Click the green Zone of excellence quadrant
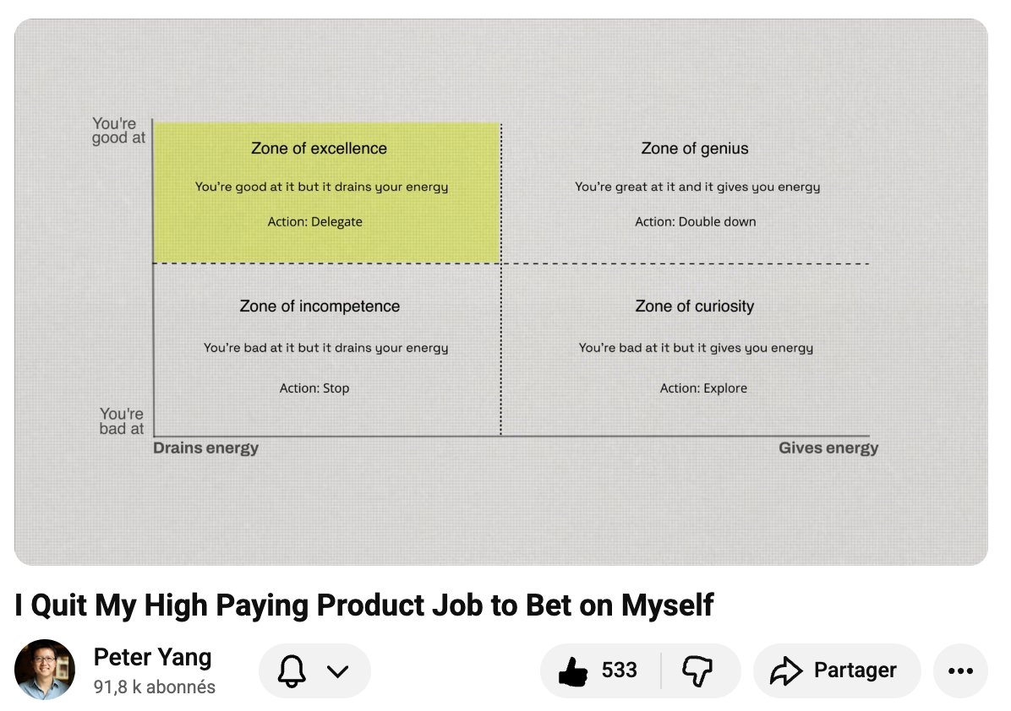Image resolution: width=1011 pixels, height=711 pixels. point(327,193)
